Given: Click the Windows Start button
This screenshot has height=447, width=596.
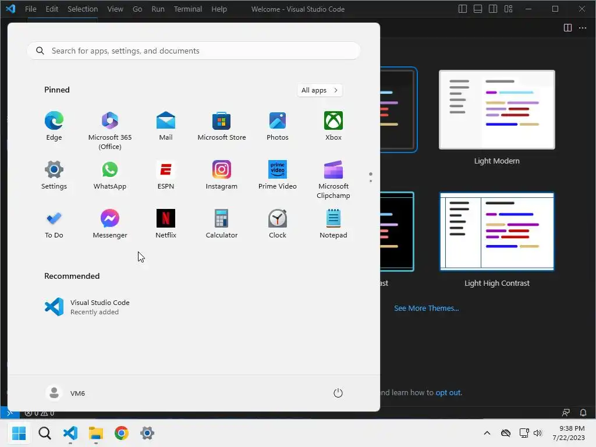Looking at the screenshot, I should [x=19, y=433].
